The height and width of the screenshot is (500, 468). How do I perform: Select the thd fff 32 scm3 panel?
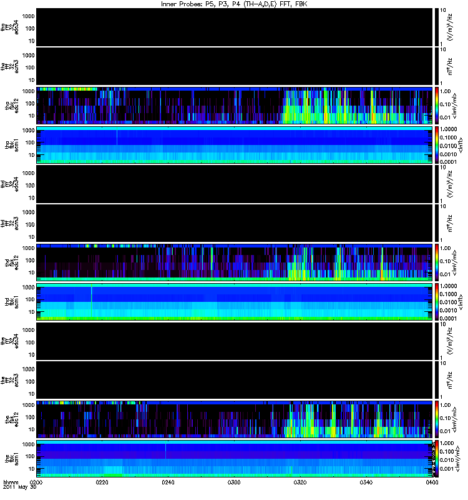pos(235,223)
